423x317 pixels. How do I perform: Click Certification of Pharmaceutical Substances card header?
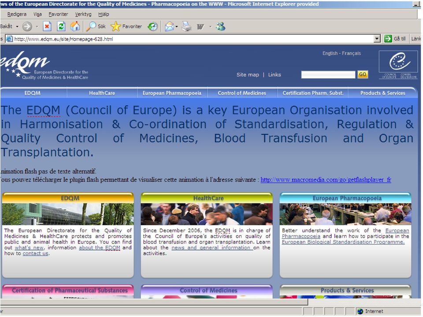(68, 290)
